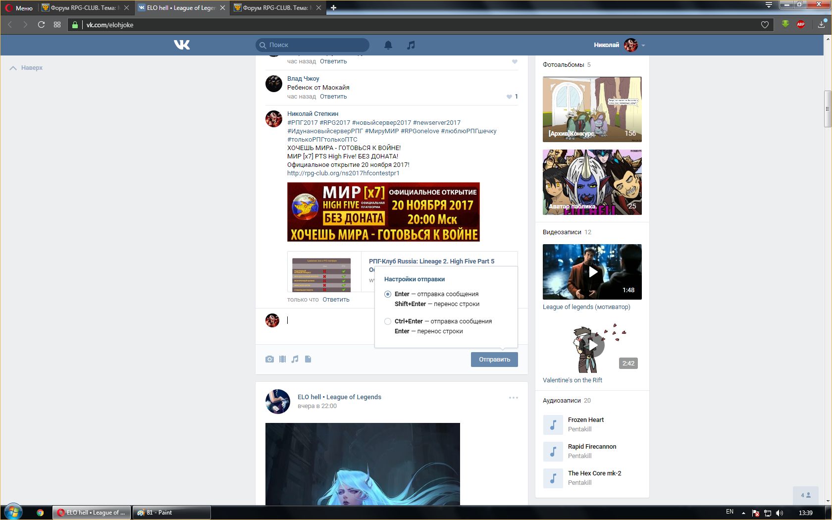Click the VK logo in the header
Viewport: 832px width, 520px height.
(182, 45)
